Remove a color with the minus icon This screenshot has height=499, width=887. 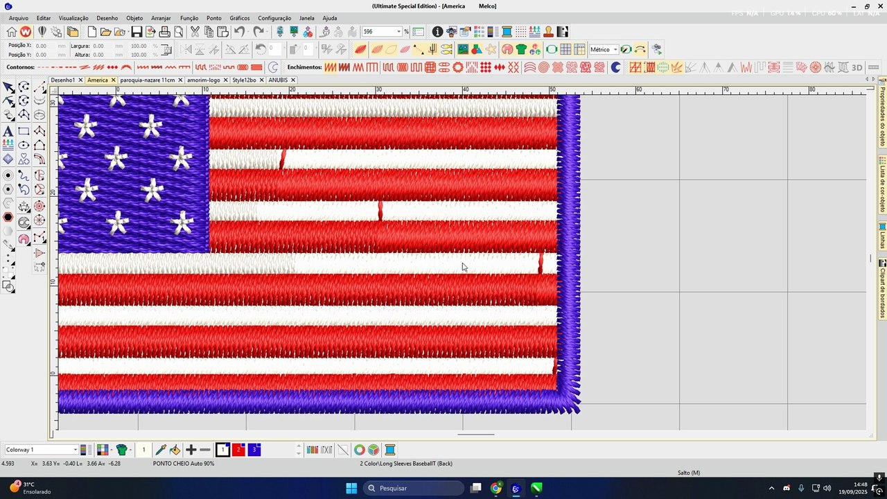tap(205, 450)
